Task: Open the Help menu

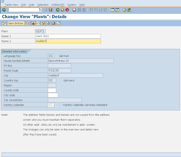Action: pos(82,5)
